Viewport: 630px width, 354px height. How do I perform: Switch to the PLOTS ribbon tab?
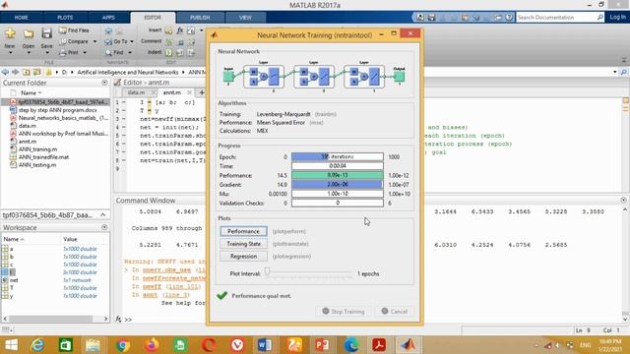pos(65,18)
